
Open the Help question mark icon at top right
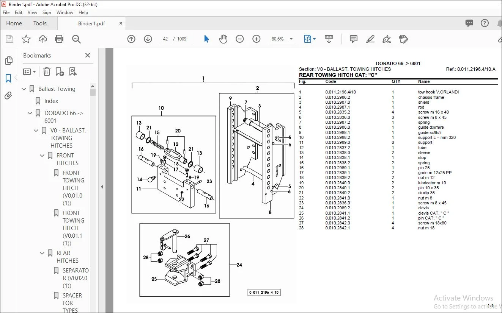485,23
